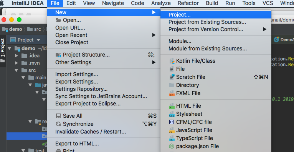Viewport: 294px width, 152px height.
Task: Expand the Other Settings submenu arrow
Action: (x=154, y=62)
